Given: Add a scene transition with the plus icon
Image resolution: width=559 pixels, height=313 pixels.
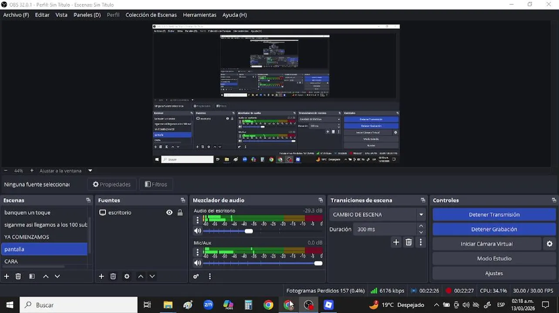Looking at the screenshot, I should (396, 242).
